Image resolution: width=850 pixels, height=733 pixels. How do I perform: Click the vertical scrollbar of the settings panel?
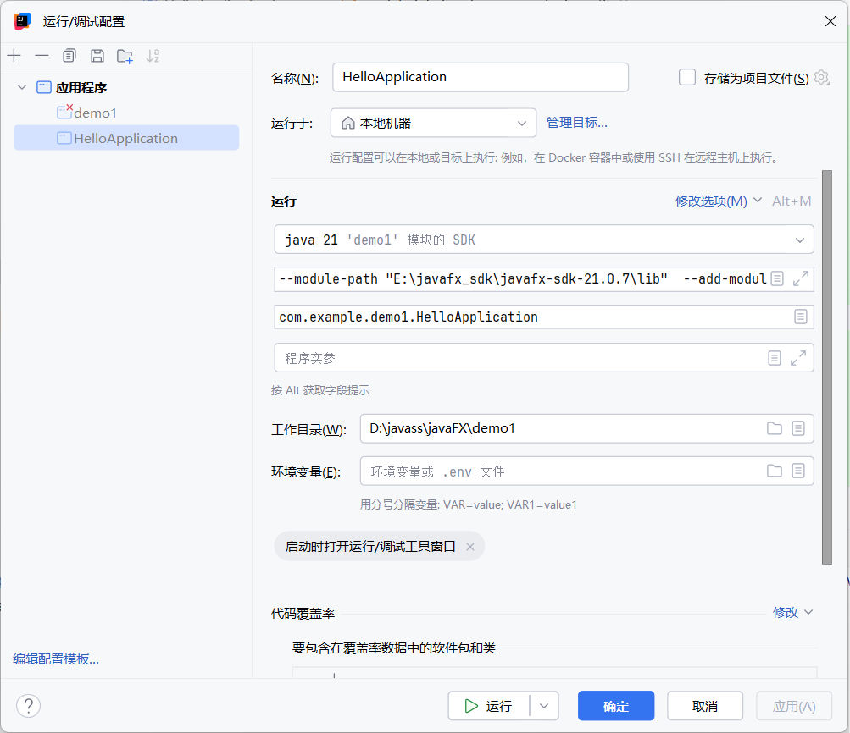click(x=826, y=367)
